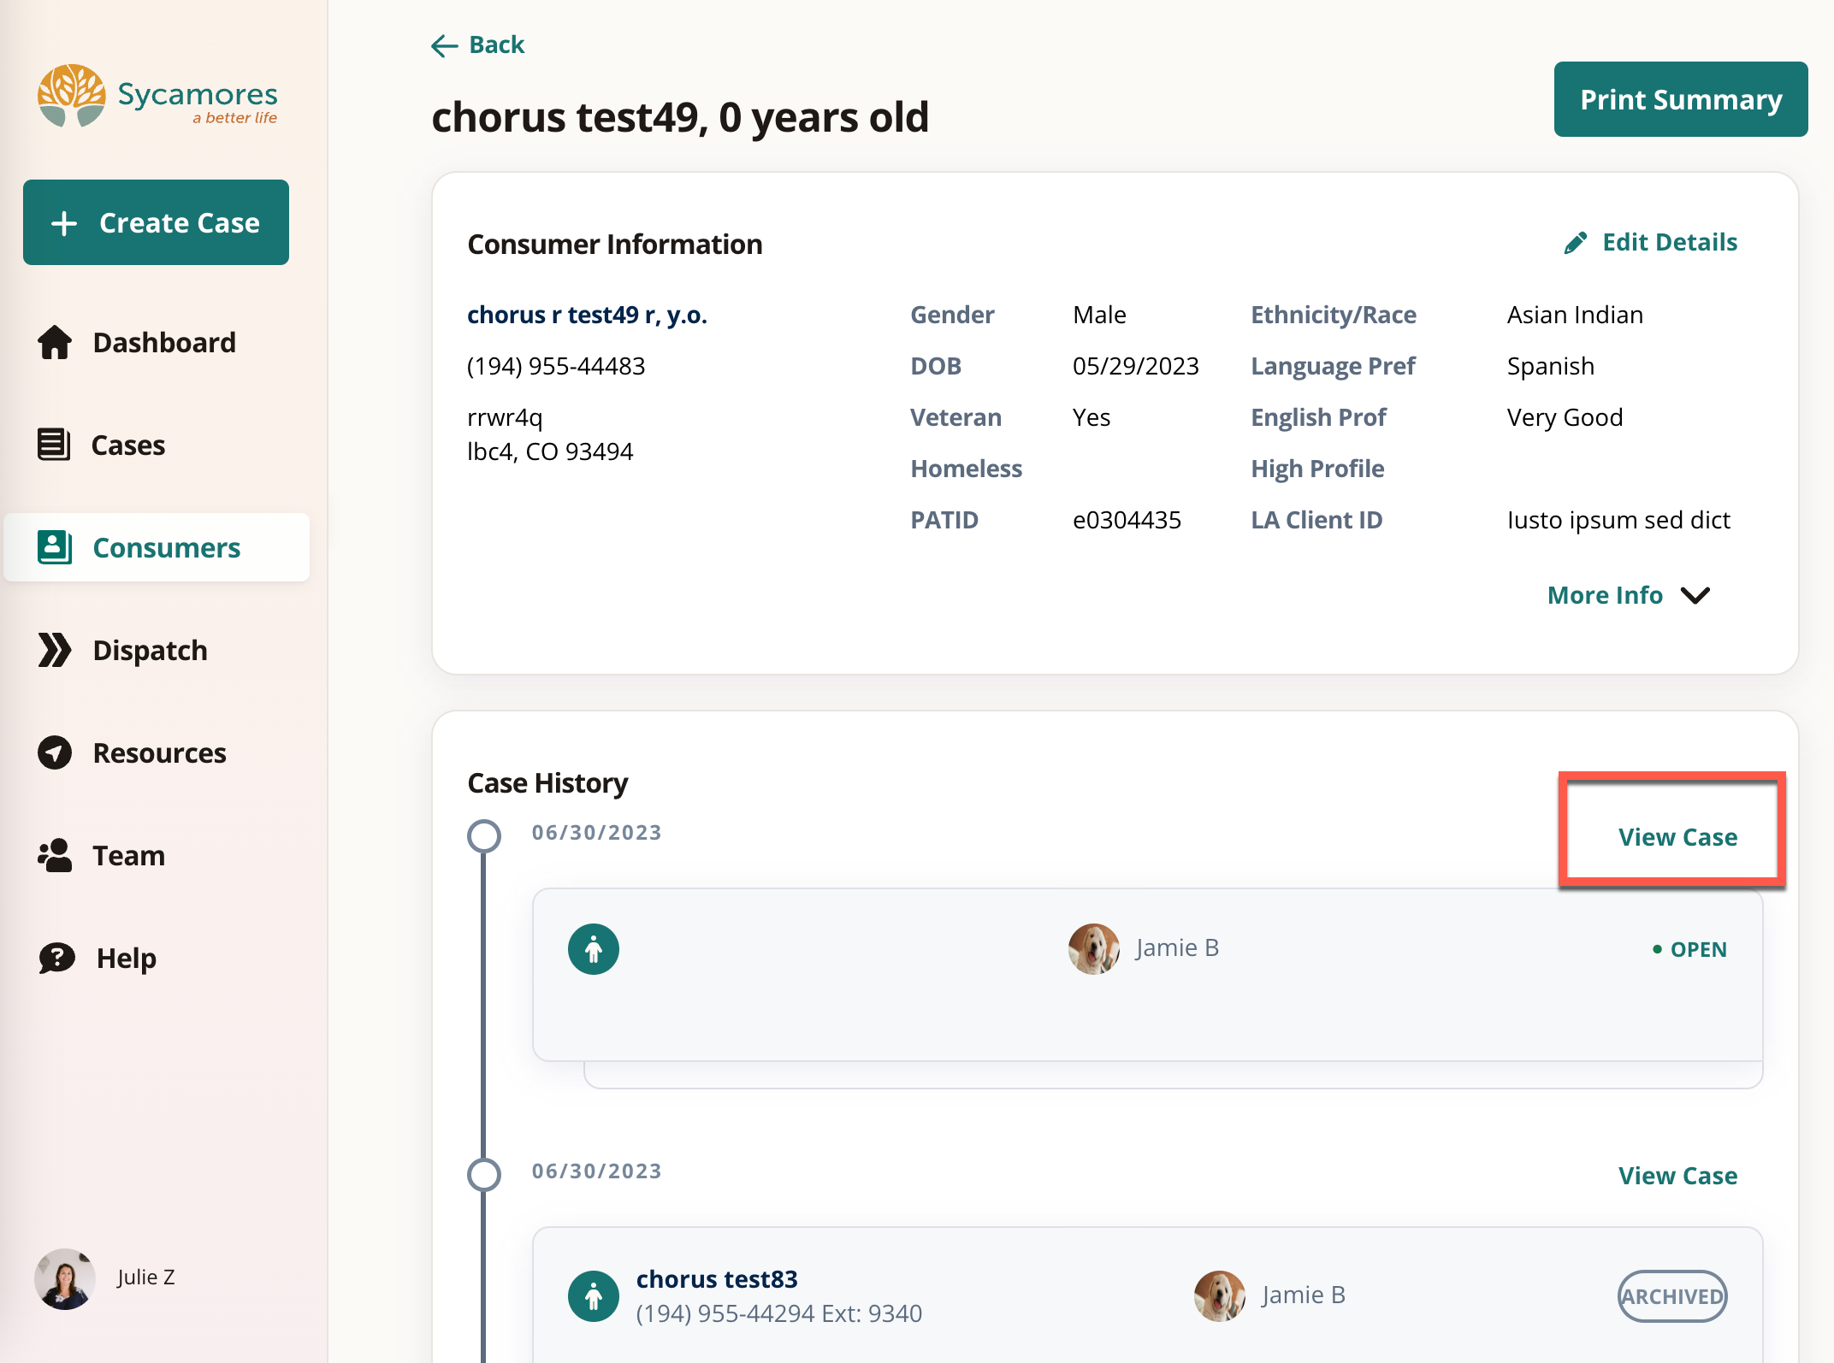Click the first timeline circle marker
This screenshot has width=1834, height=1363.
[x=484, y=836]
